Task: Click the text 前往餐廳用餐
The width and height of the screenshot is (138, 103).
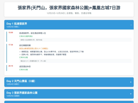Action: point(25,45)
